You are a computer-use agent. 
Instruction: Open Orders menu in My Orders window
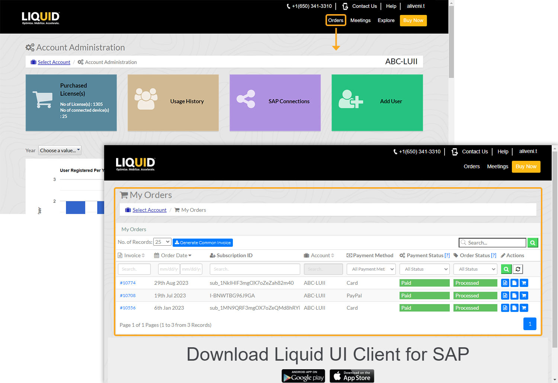(472, 166)
